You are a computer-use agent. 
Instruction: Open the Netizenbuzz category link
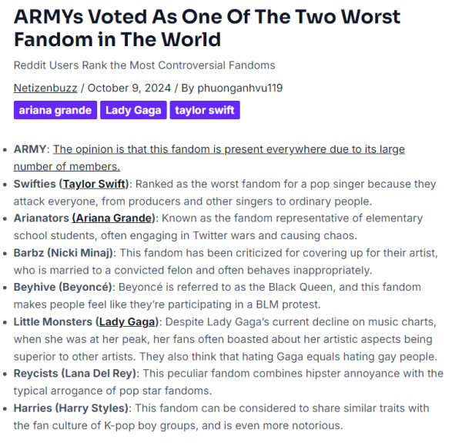coord(45,88)
